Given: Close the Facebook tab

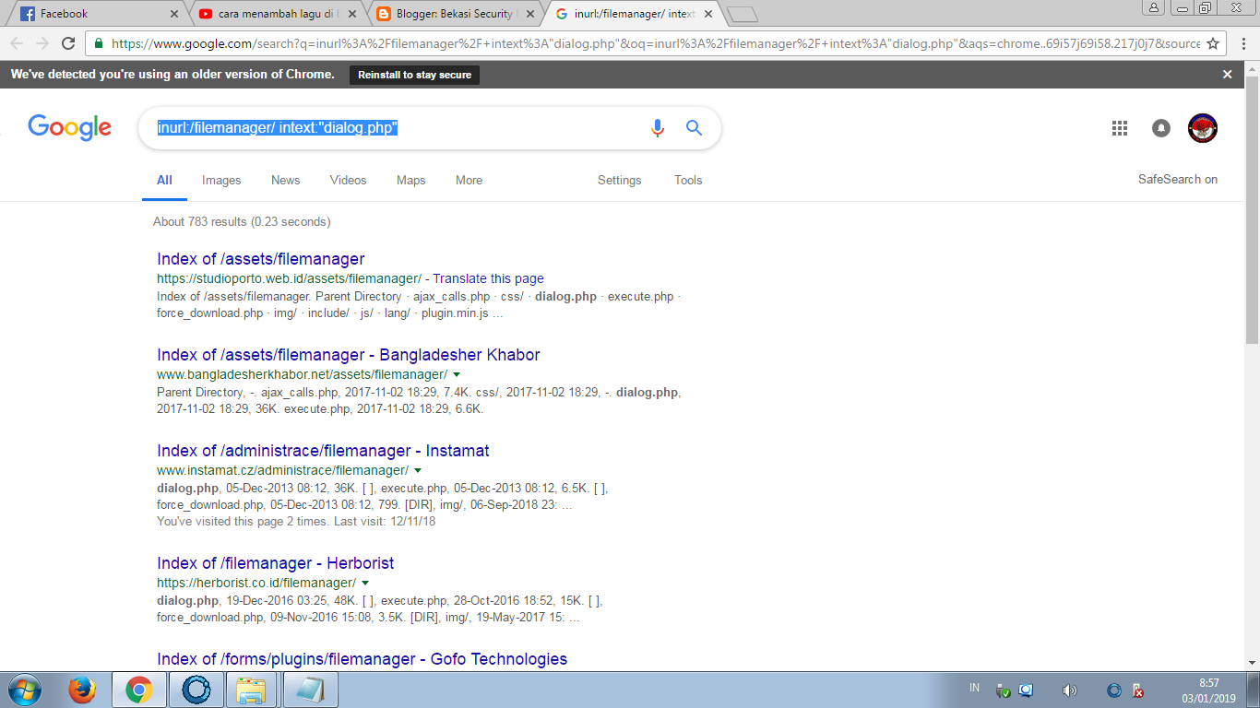Looking at the screenshot, I should click(x=175, y=14).
